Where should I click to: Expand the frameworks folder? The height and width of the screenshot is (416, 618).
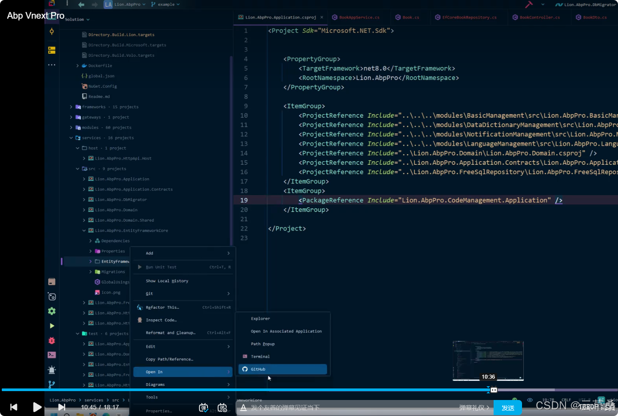coord(71,107)
